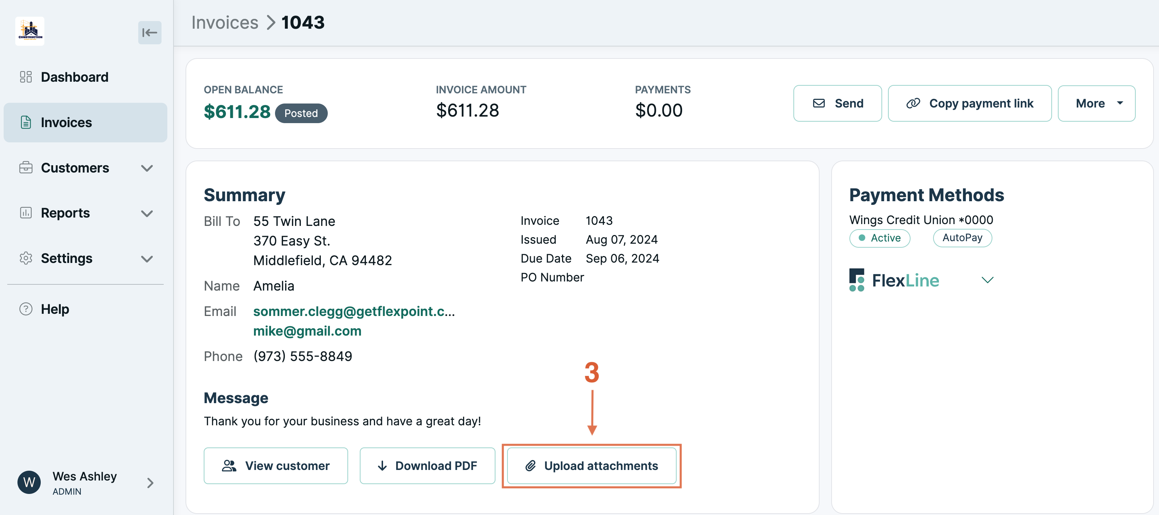1159x515 pixels.
Task: Click the Reports chart icon
Action: pos(25,213)
